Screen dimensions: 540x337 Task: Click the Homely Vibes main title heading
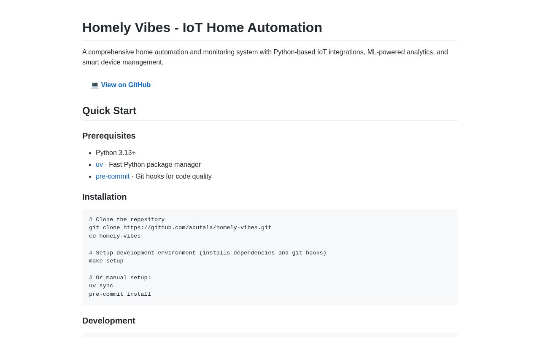coord(202,27)
